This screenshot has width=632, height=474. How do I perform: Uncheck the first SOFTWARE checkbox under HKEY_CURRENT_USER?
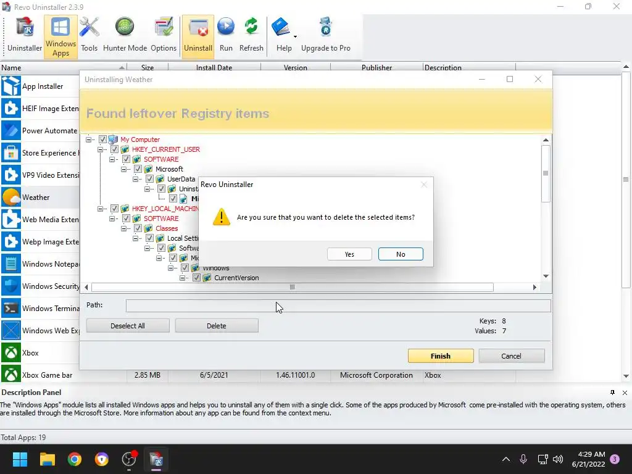(126, 159)
